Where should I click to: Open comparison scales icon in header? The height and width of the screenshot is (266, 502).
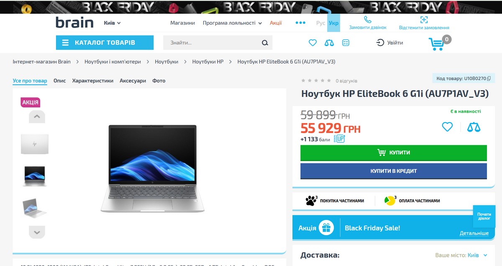pos(329,43)
